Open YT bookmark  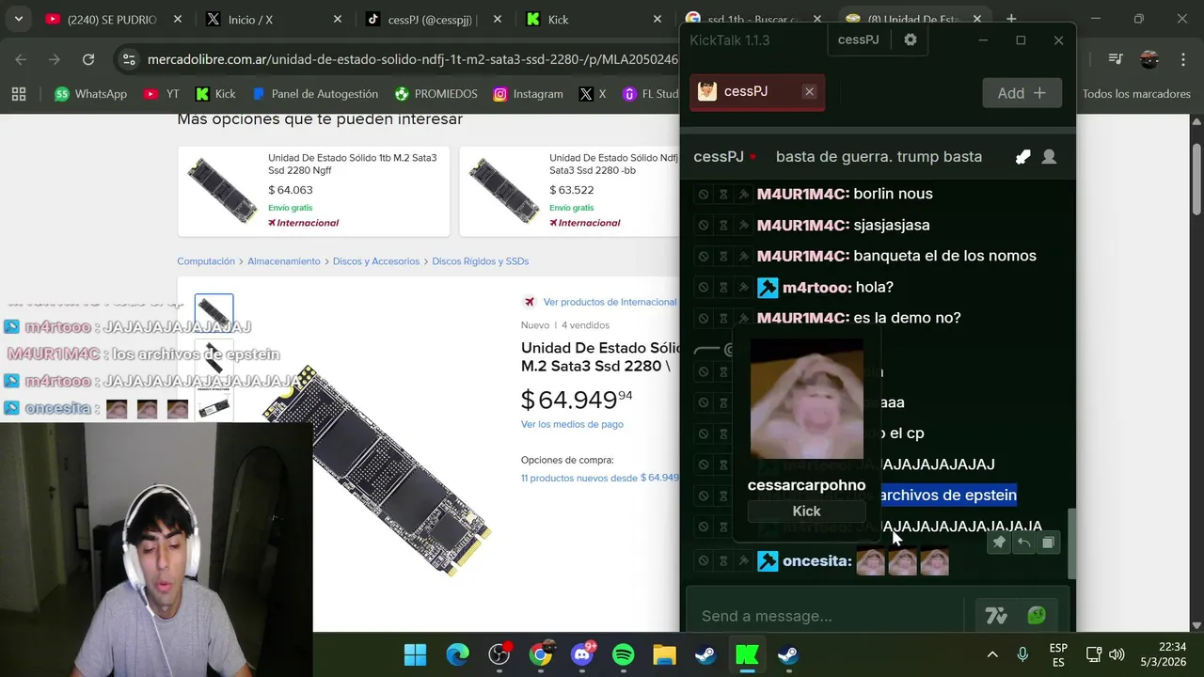[161, 94]
